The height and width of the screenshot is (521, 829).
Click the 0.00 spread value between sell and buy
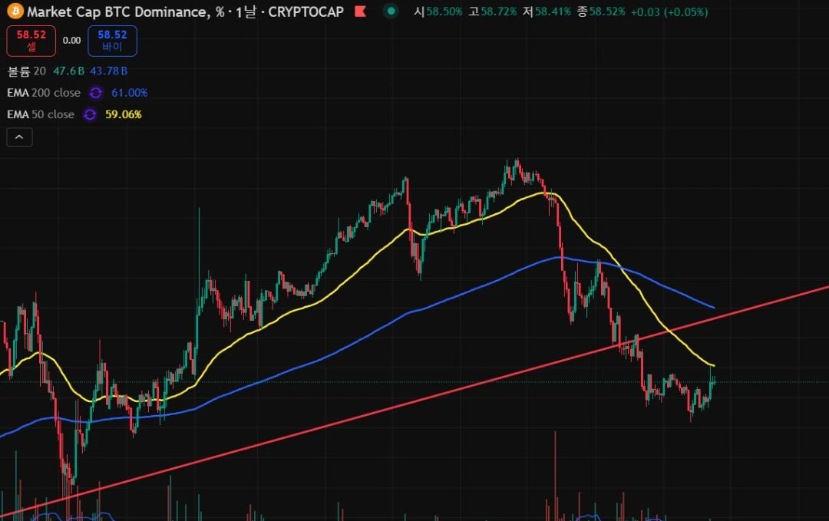(x=71, y=41)
